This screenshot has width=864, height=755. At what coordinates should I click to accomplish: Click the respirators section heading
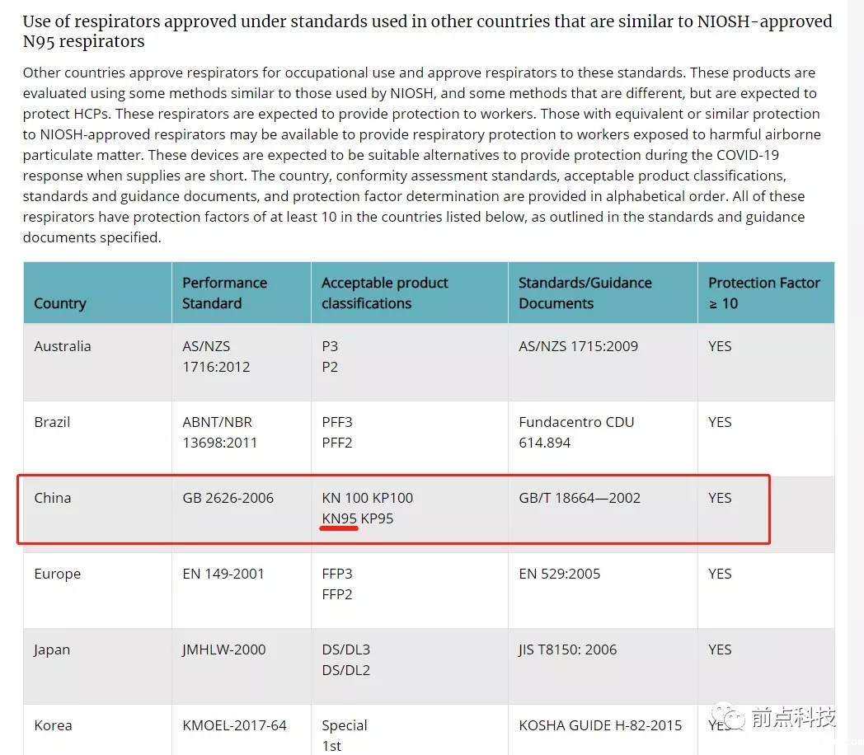pyautogui.click(x=427, y=31)
